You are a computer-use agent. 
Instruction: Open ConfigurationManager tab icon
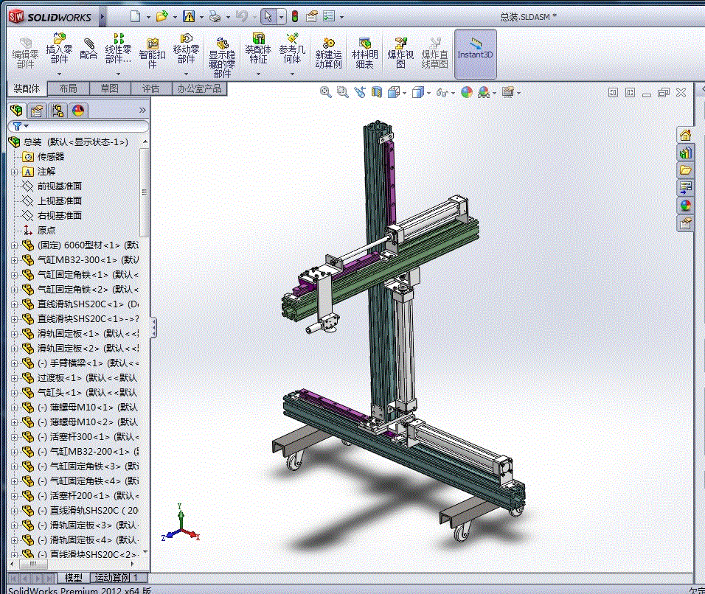58,111
